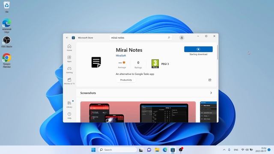Show hidden icons via tray chevron

pyautogui.click(x=224, y=150)
